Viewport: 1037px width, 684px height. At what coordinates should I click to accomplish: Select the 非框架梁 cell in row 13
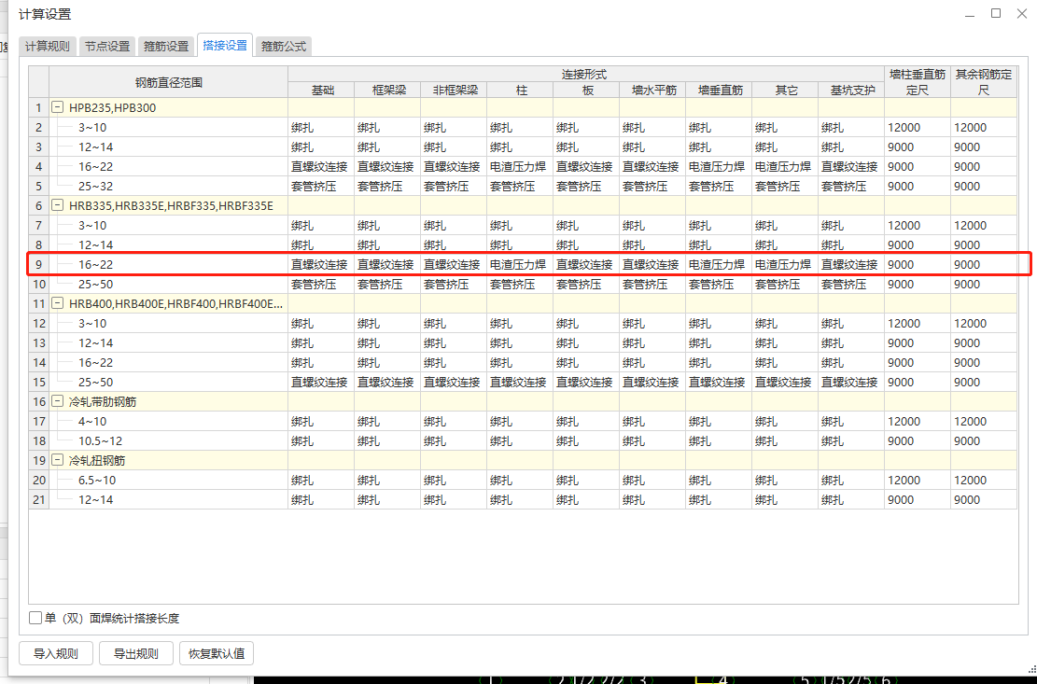coord(453,343)
